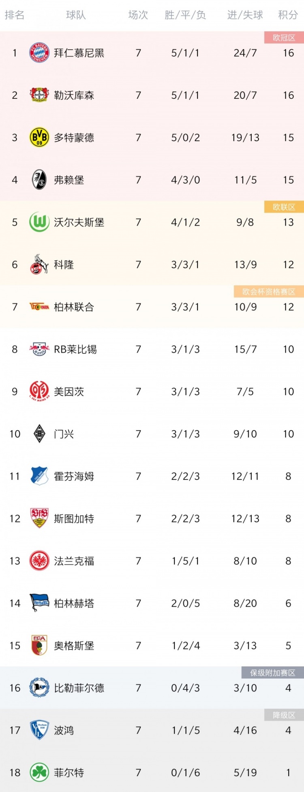Image resolution: width=304 pixels, height=792 pixels.
Task: Click the RB Leipzig bulls logo
Action: pyautogui.click(x=39, y=349)
